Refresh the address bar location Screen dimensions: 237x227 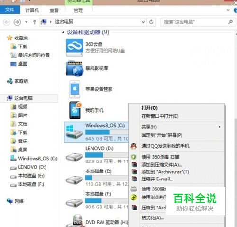tap(151, 22)
